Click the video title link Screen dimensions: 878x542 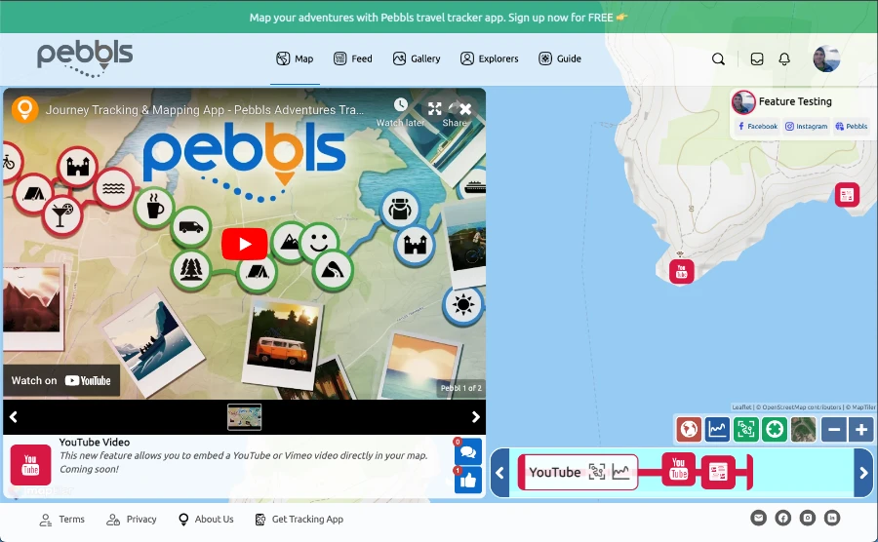coord(205,110)
